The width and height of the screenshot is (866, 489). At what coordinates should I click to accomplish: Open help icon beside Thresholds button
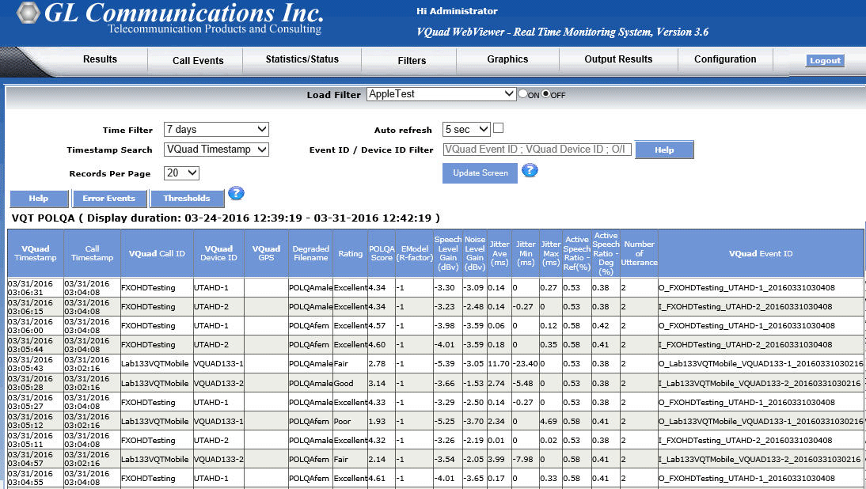pyautogui.click(x=236, y=193)
